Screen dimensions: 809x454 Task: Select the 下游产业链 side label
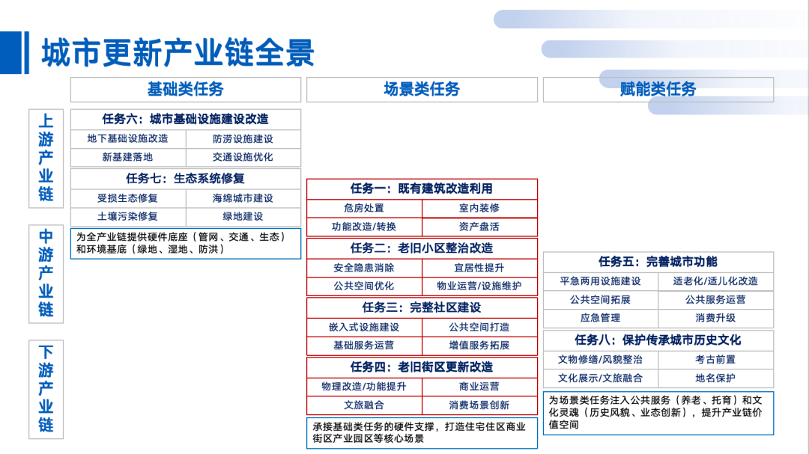point(46,388)
